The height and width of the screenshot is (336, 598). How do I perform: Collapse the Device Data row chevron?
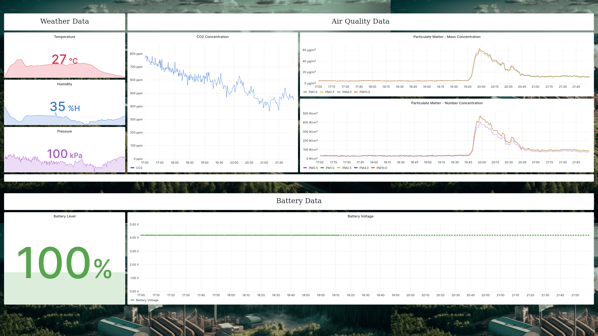tap(7, 188)
